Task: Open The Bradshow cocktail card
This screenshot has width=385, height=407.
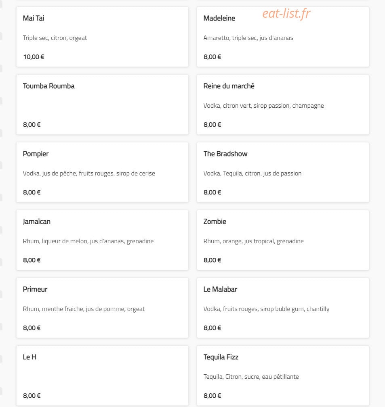Action: click(283, 172)
